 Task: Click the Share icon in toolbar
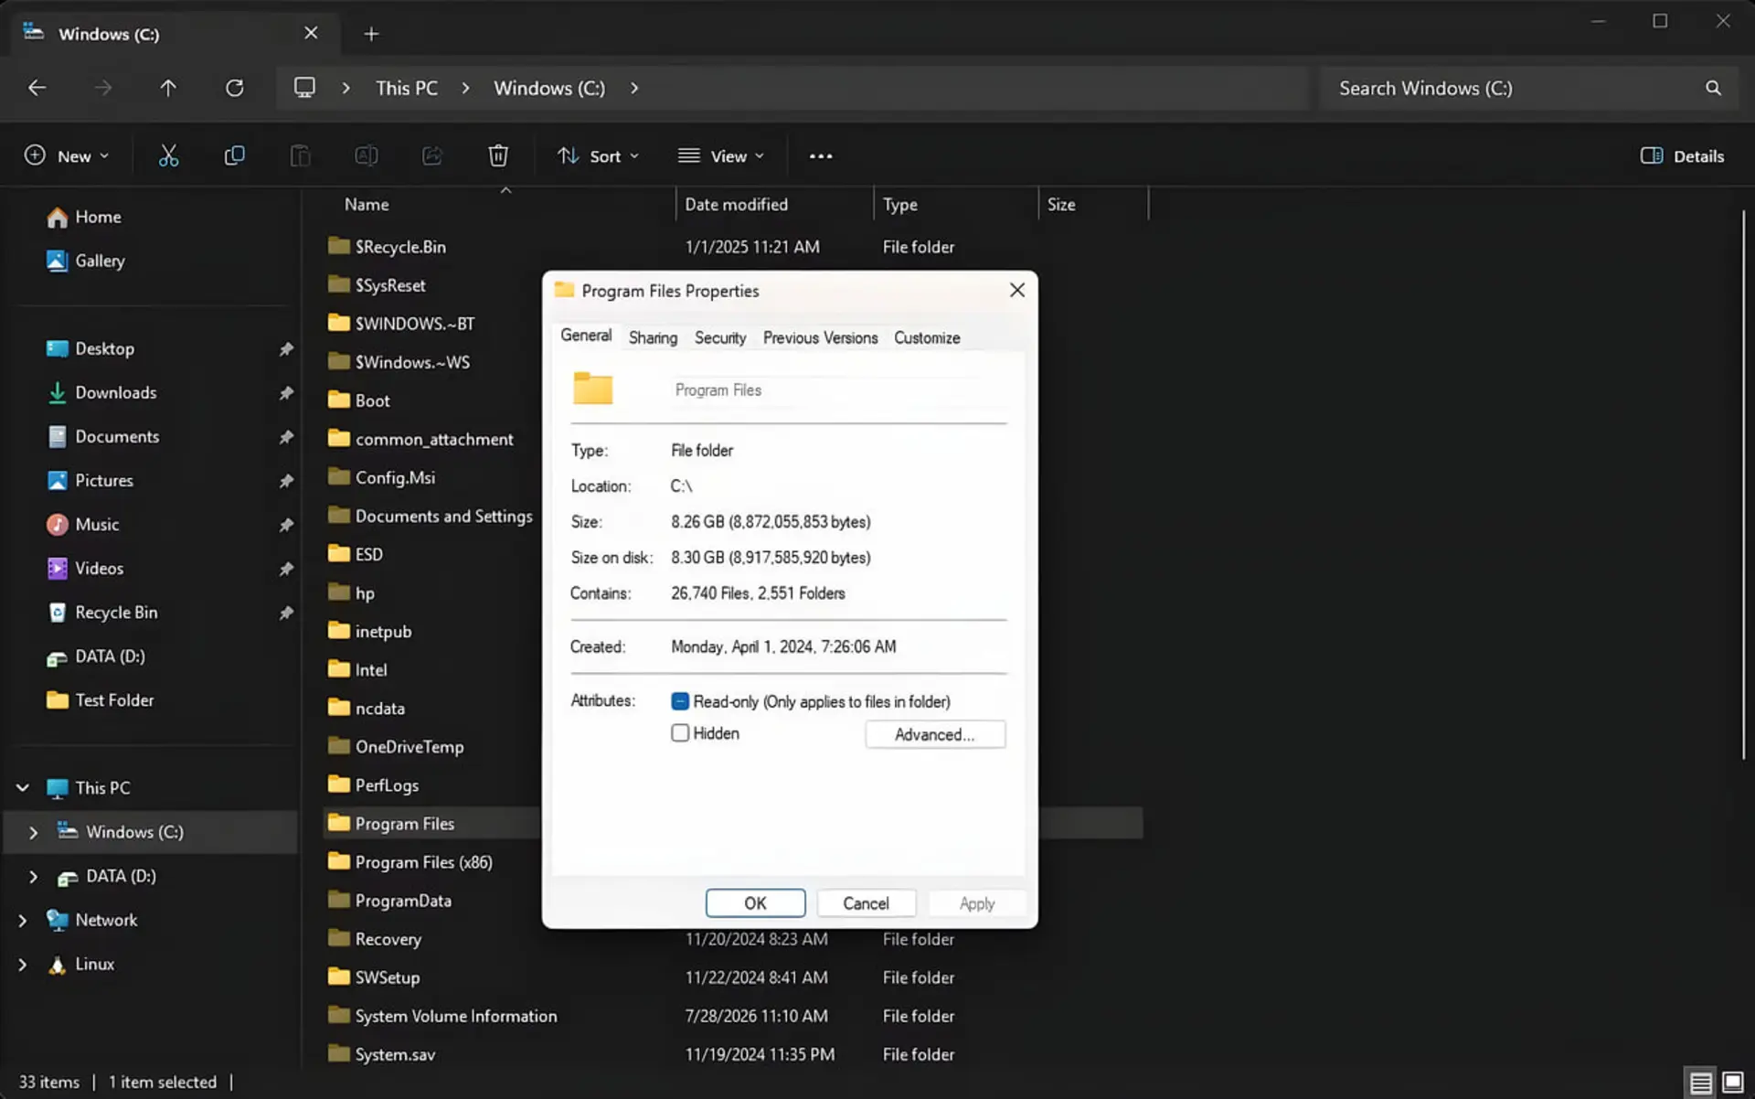431,155
